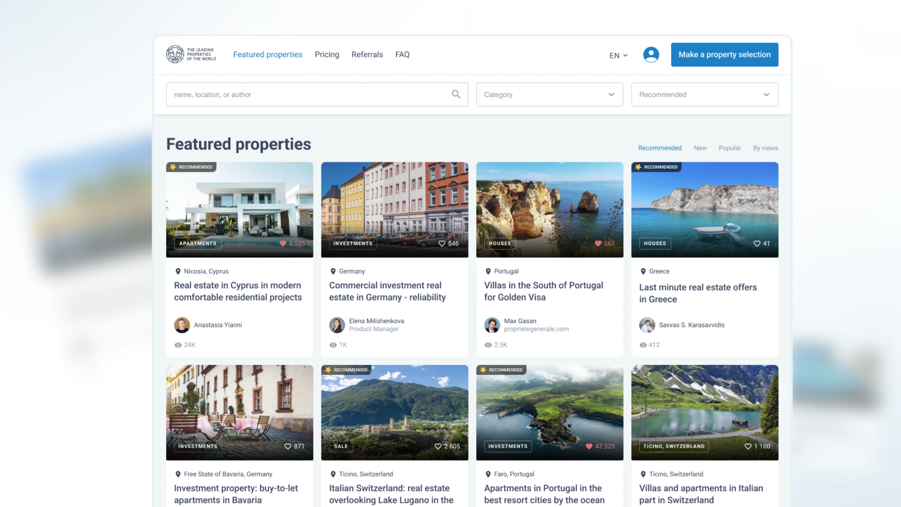Open the user profile avatar icon
This screenshot has width=901, height=507.
[651, 54]
